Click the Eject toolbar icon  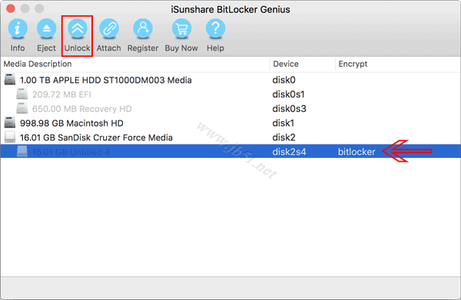click(x=46, y=28)
